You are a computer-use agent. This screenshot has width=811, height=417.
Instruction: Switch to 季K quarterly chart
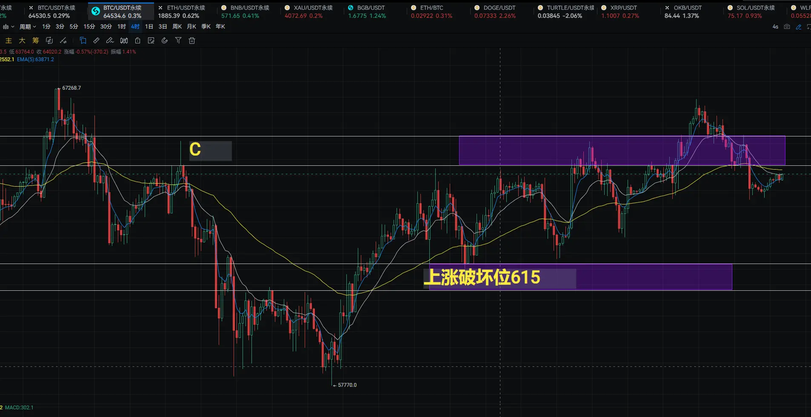(x=206, y=27)
